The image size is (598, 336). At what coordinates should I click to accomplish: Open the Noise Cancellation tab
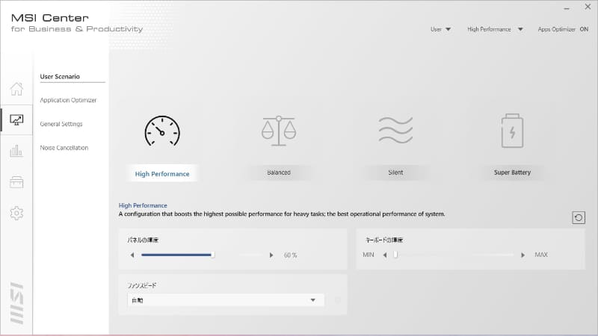64,148
